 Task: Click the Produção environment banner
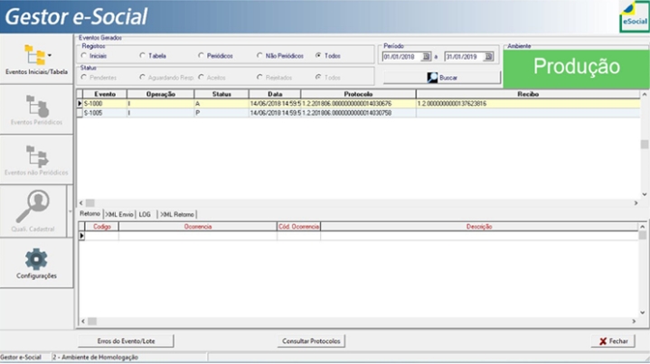point(576,69)
